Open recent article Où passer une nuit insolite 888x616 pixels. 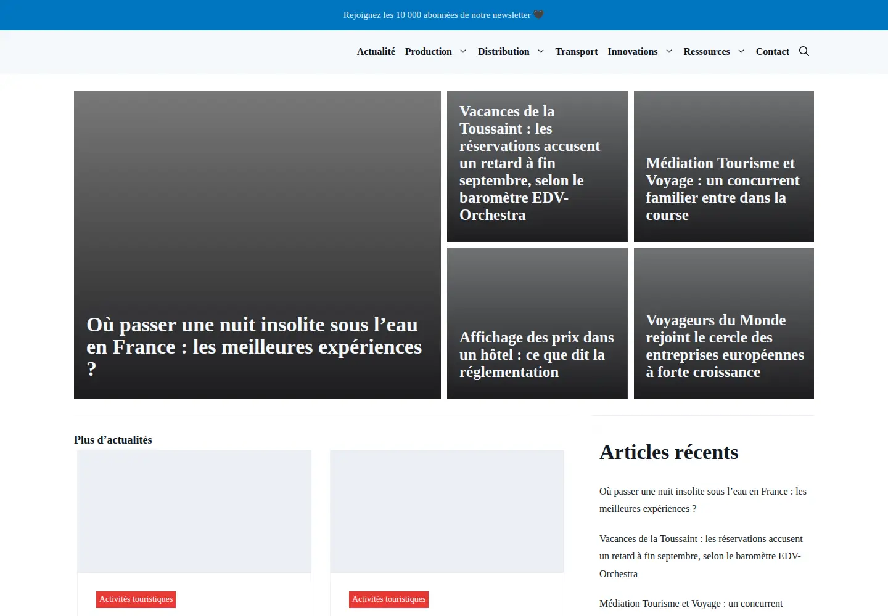(x=703, y=500)
